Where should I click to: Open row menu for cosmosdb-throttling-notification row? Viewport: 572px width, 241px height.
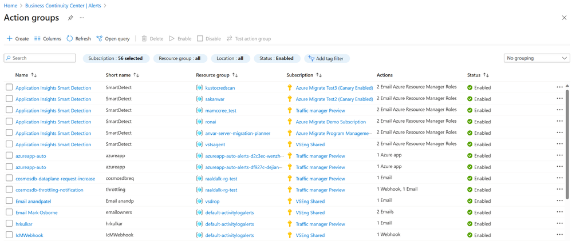coord(559,190)
